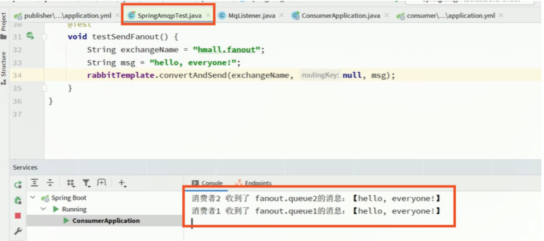Open the Filter dropdown in the Services toolbar
The width and height of the screenshot is (544, 241).
pos(87,183)
